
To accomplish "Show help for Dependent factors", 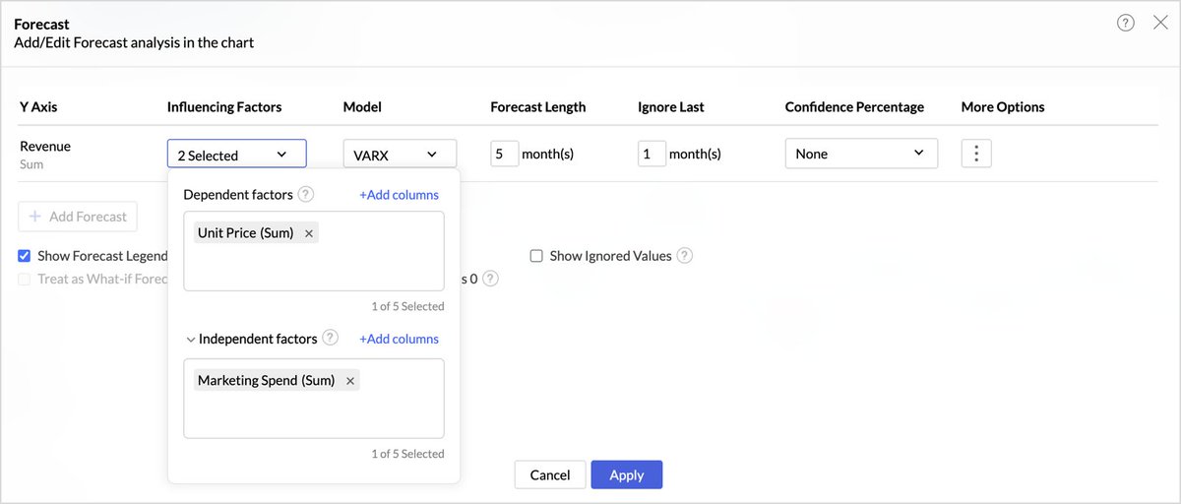I will pyautogui.click(x=306, y=194).
